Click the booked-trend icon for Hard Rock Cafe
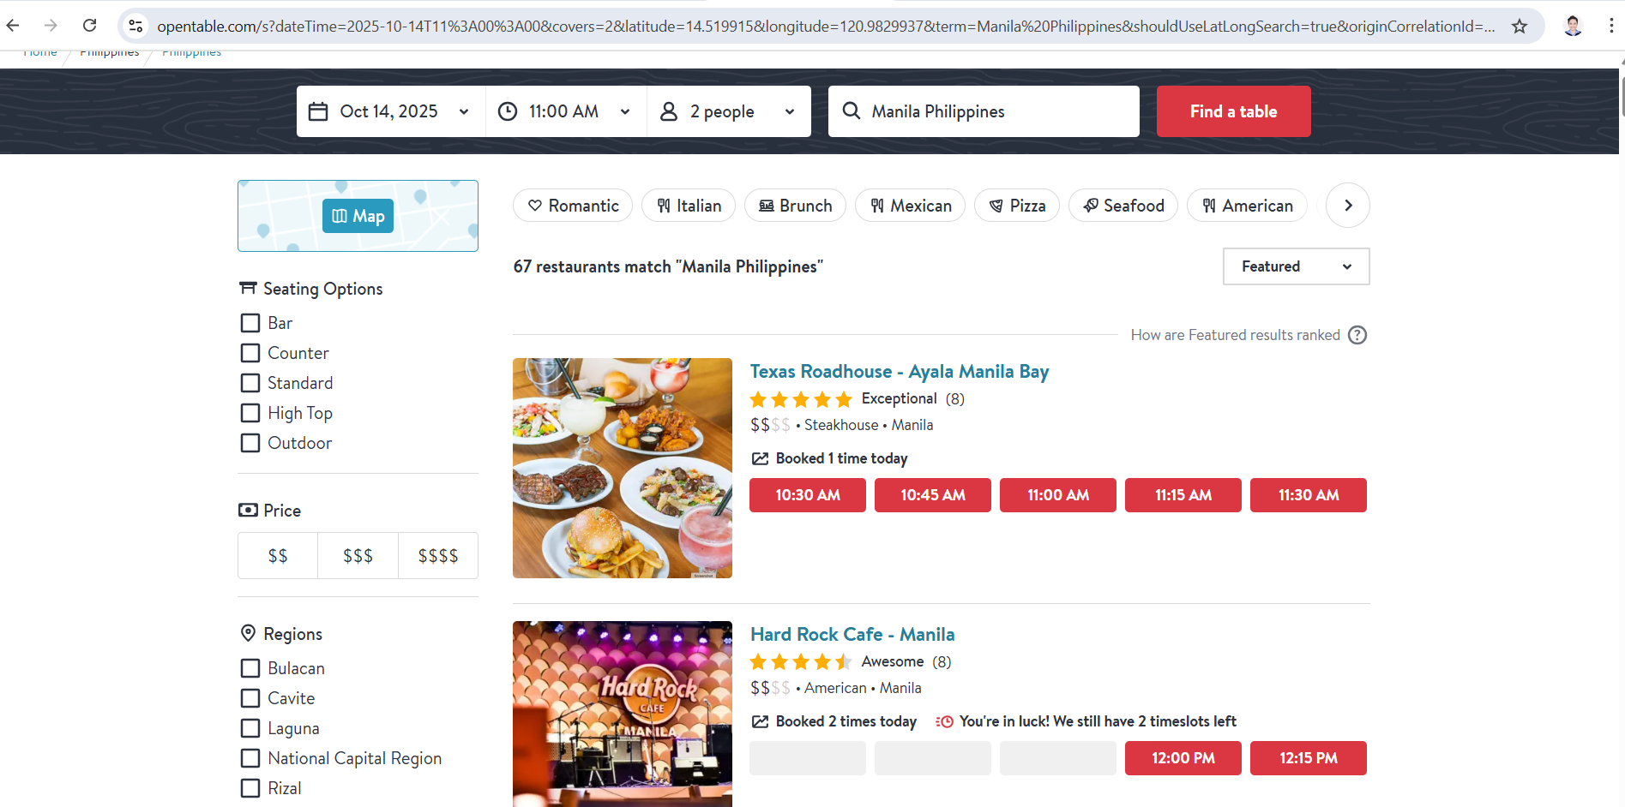Viewport: 1625px width, 807px height. coord(760,721)
